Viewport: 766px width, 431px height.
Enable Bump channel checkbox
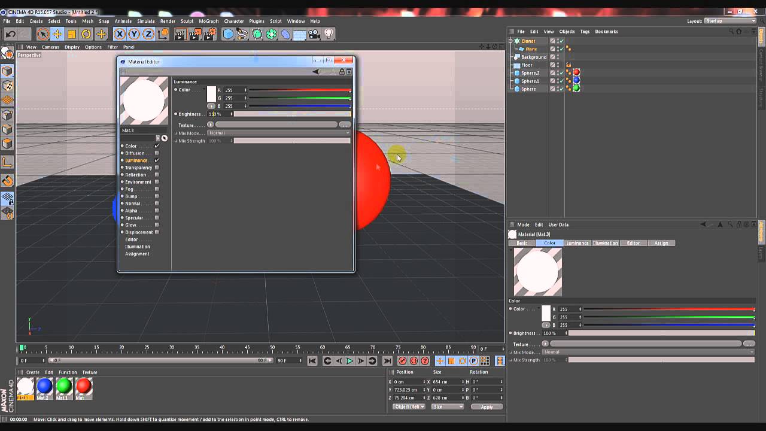pos(157,196)
